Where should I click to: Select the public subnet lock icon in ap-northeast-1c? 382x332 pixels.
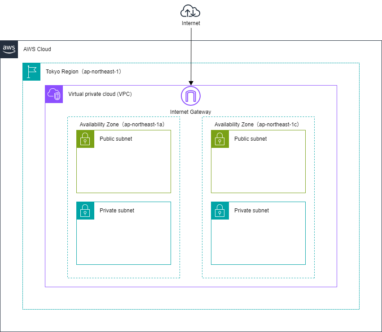220,139
